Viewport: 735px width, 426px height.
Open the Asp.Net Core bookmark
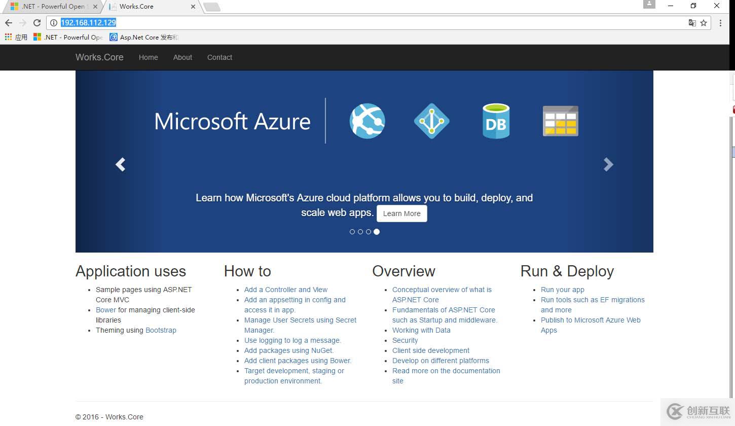[144, 37]
